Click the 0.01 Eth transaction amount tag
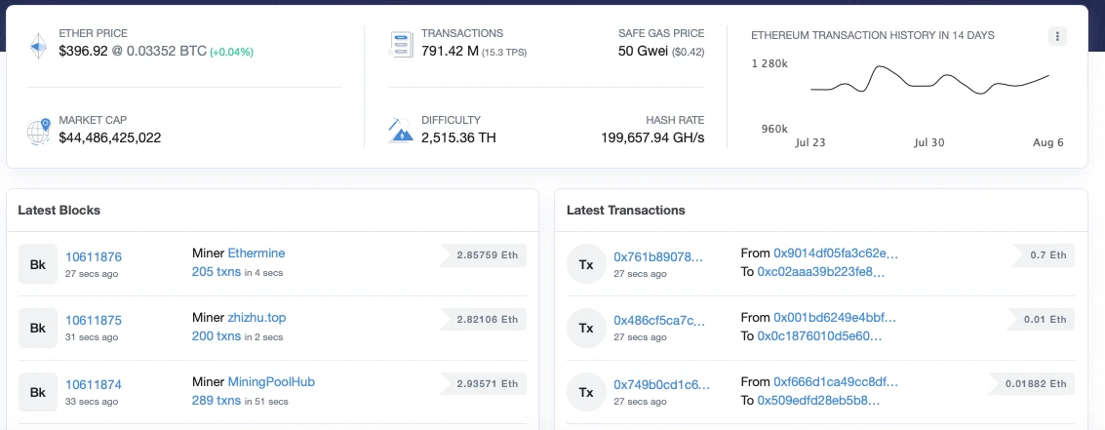 [x=1041, y=319]
